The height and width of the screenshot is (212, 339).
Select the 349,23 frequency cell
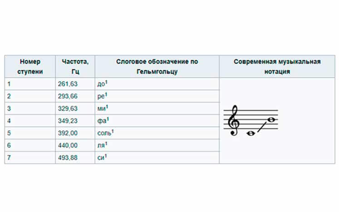point(68,121)
